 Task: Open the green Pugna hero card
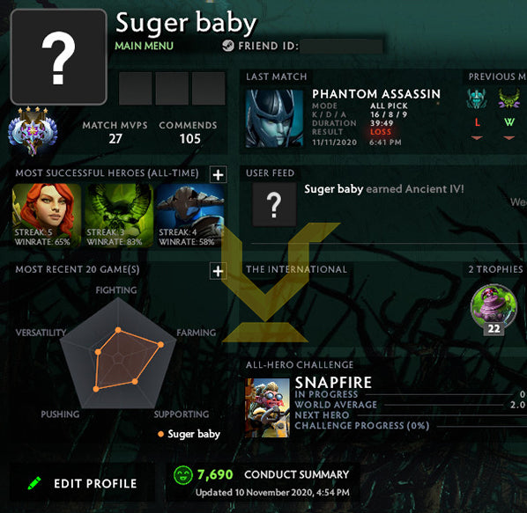pos(119,216)
